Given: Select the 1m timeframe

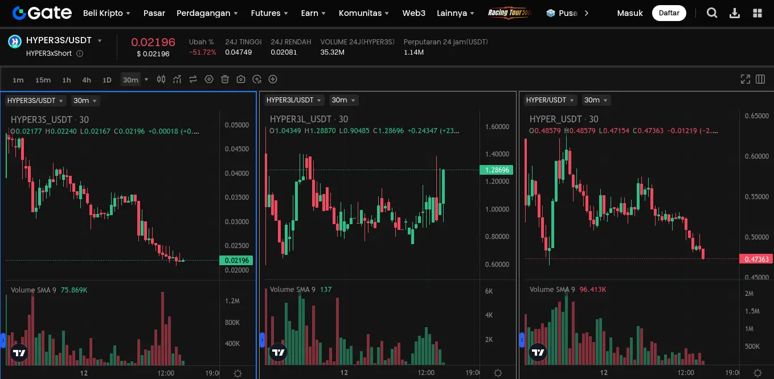Looking at the screenshot, I should pos(18,80).
